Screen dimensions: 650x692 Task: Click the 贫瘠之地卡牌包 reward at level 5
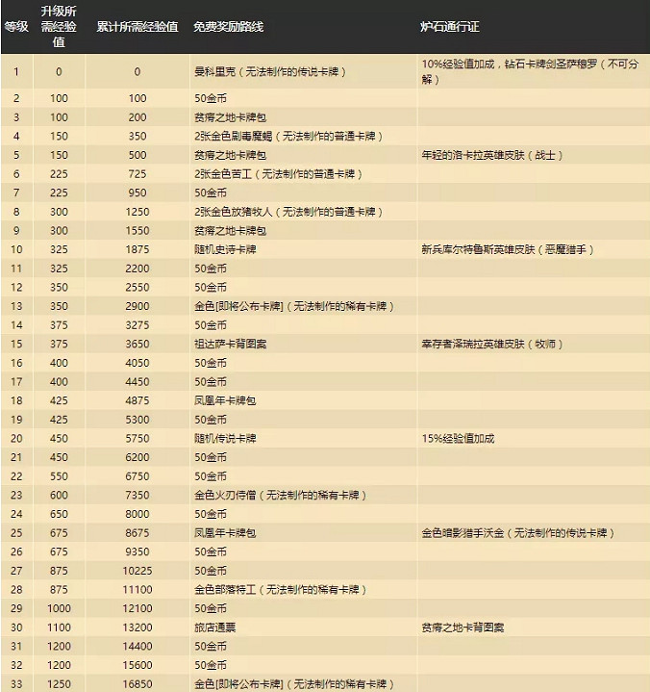230,155
